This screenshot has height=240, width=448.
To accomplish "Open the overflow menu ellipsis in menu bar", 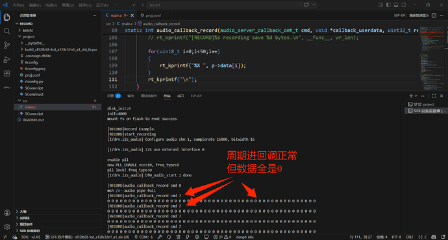I will click(116, 5).
